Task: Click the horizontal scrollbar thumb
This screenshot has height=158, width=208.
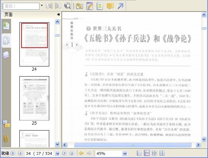Action: [133, 145]
